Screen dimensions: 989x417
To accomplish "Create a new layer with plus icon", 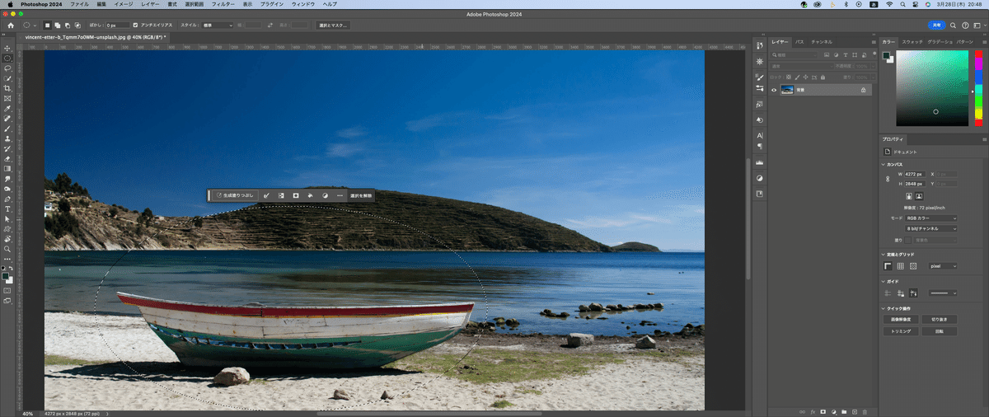I will (x=855, y=410).
